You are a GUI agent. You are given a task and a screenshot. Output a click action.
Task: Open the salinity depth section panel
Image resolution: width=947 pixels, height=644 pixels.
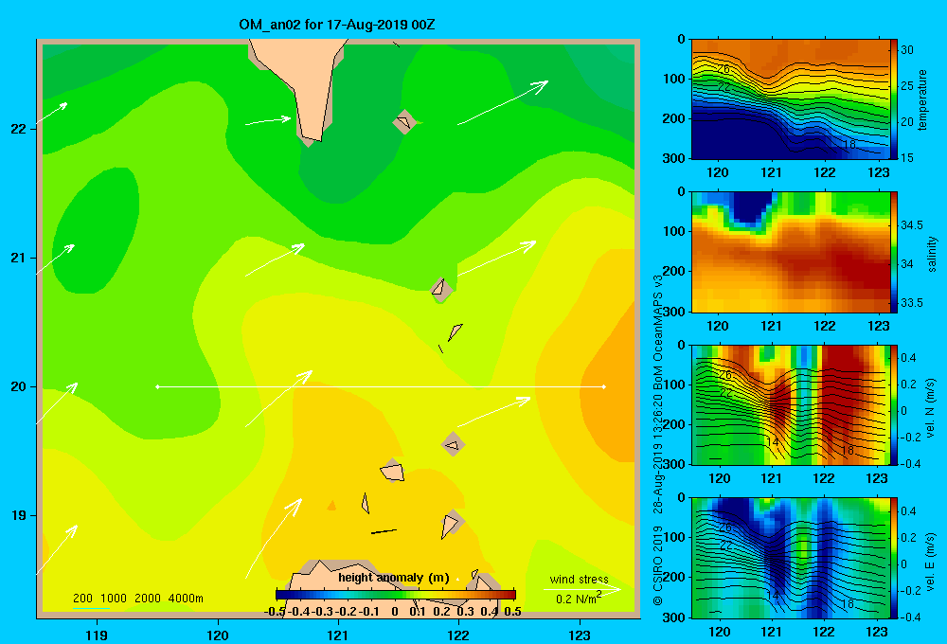[x=790, y=252]
